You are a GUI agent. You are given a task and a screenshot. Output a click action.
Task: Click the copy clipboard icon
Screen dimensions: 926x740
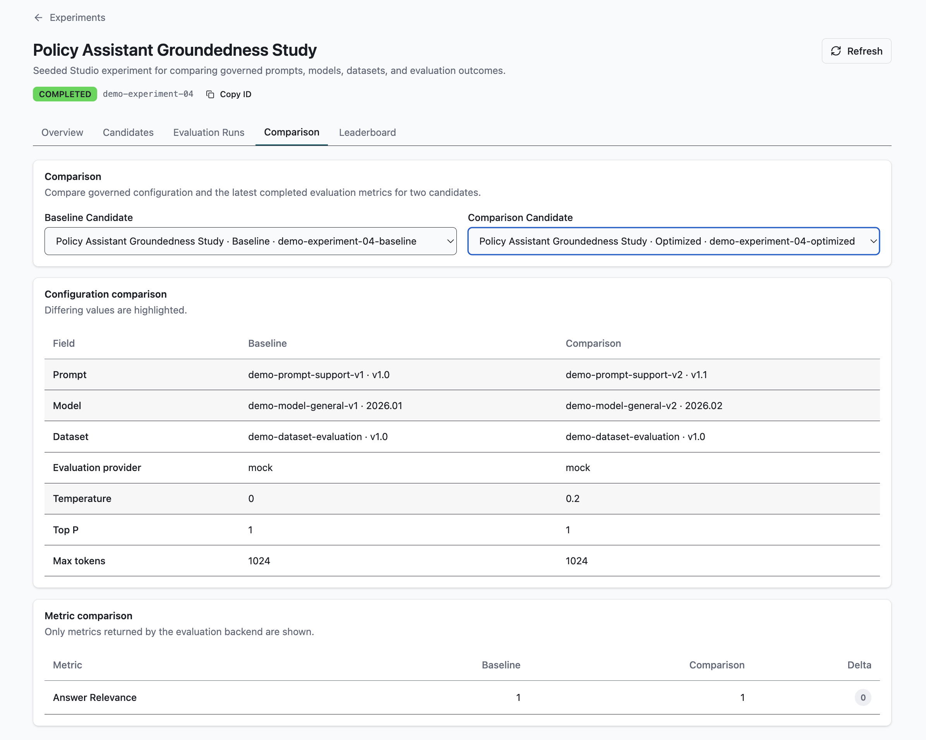pyautogui.click(x=210, y=94)
